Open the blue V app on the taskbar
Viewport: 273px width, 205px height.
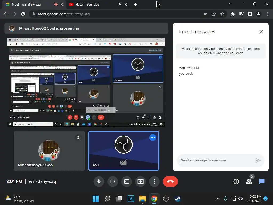pyautogui.click(x=131, y=199)
